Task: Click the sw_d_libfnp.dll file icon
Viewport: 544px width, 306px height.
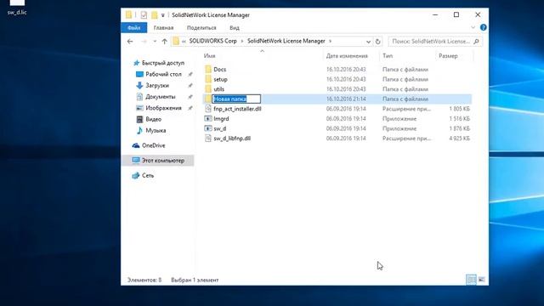Action: (x=208, y=139)
